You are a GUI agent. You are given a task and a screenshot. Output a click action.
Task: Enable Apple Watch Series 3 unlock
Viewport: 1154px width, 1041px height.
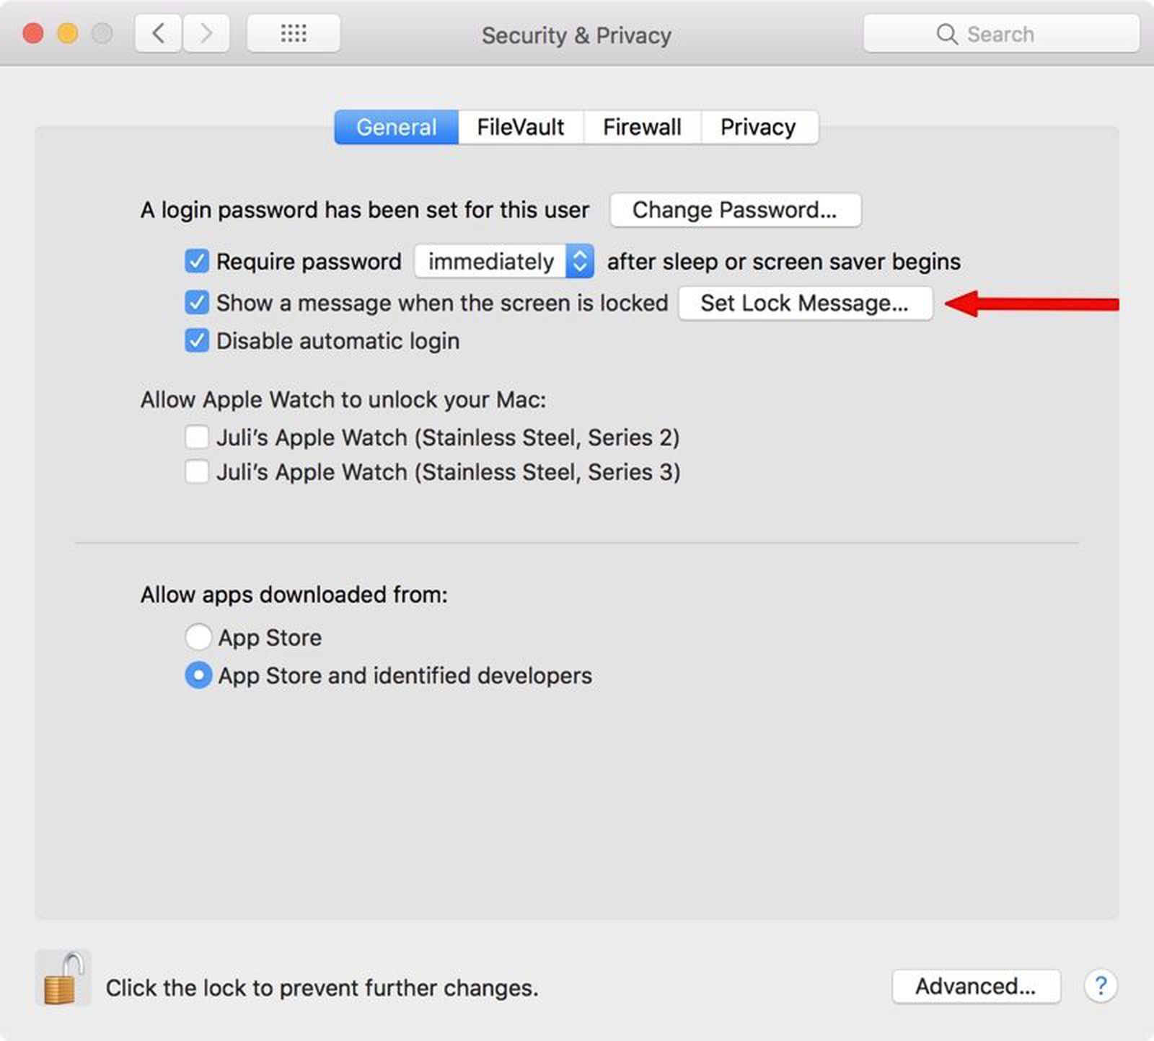[x=197, y=471]
